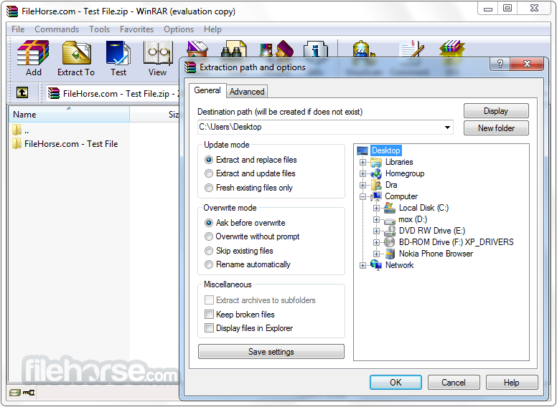Click the dialog Help button
Screen dimensions: 557x407
(512, 383)
